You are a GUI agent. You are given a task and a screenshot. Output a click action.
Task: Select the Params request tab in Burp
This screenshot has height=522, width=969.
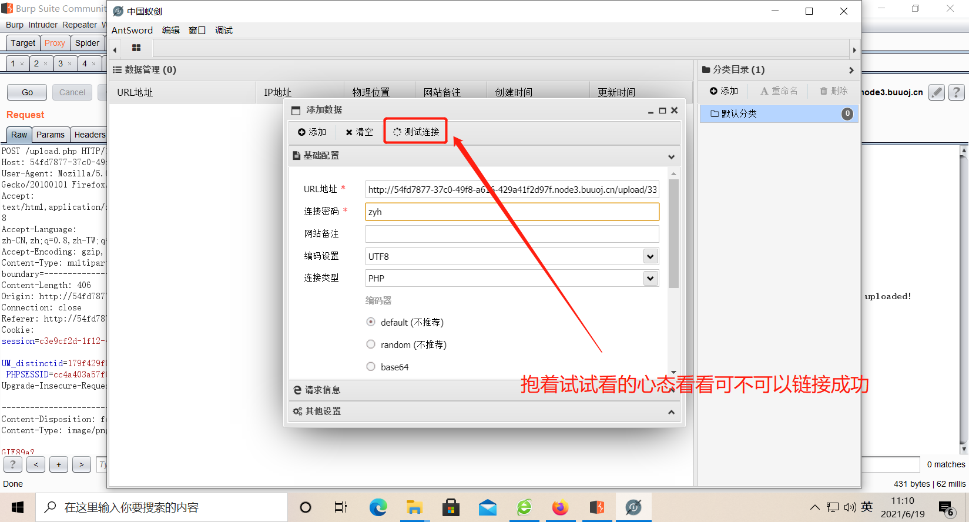click(51, 135)
